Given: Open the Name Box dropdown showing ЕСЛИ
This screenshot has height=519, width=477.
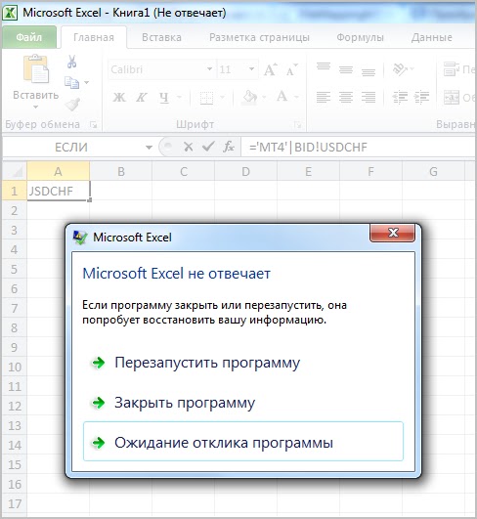Looking at the screenshot, I should 150,148.
